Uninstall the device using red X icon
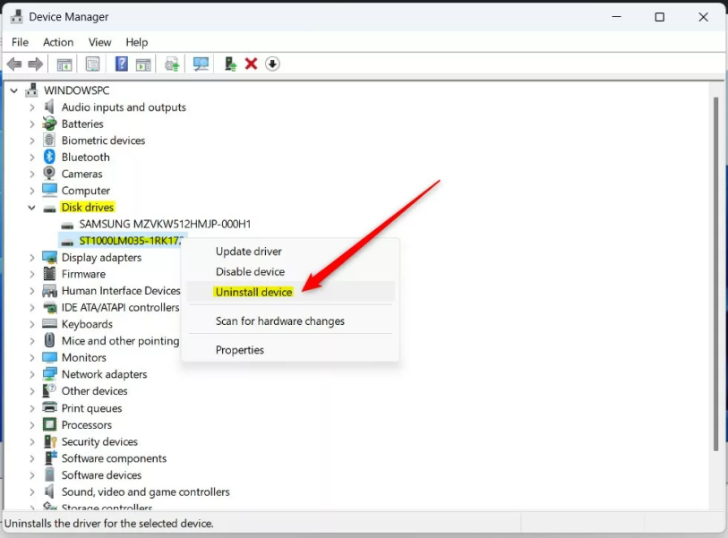Screen dimensions: 728x538 (x=251, y=64)
